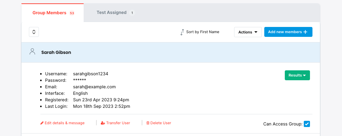The width and height of the screenshot is (342, 136).
Task: Click the Transfer User link text
Action: pos(118,123)
